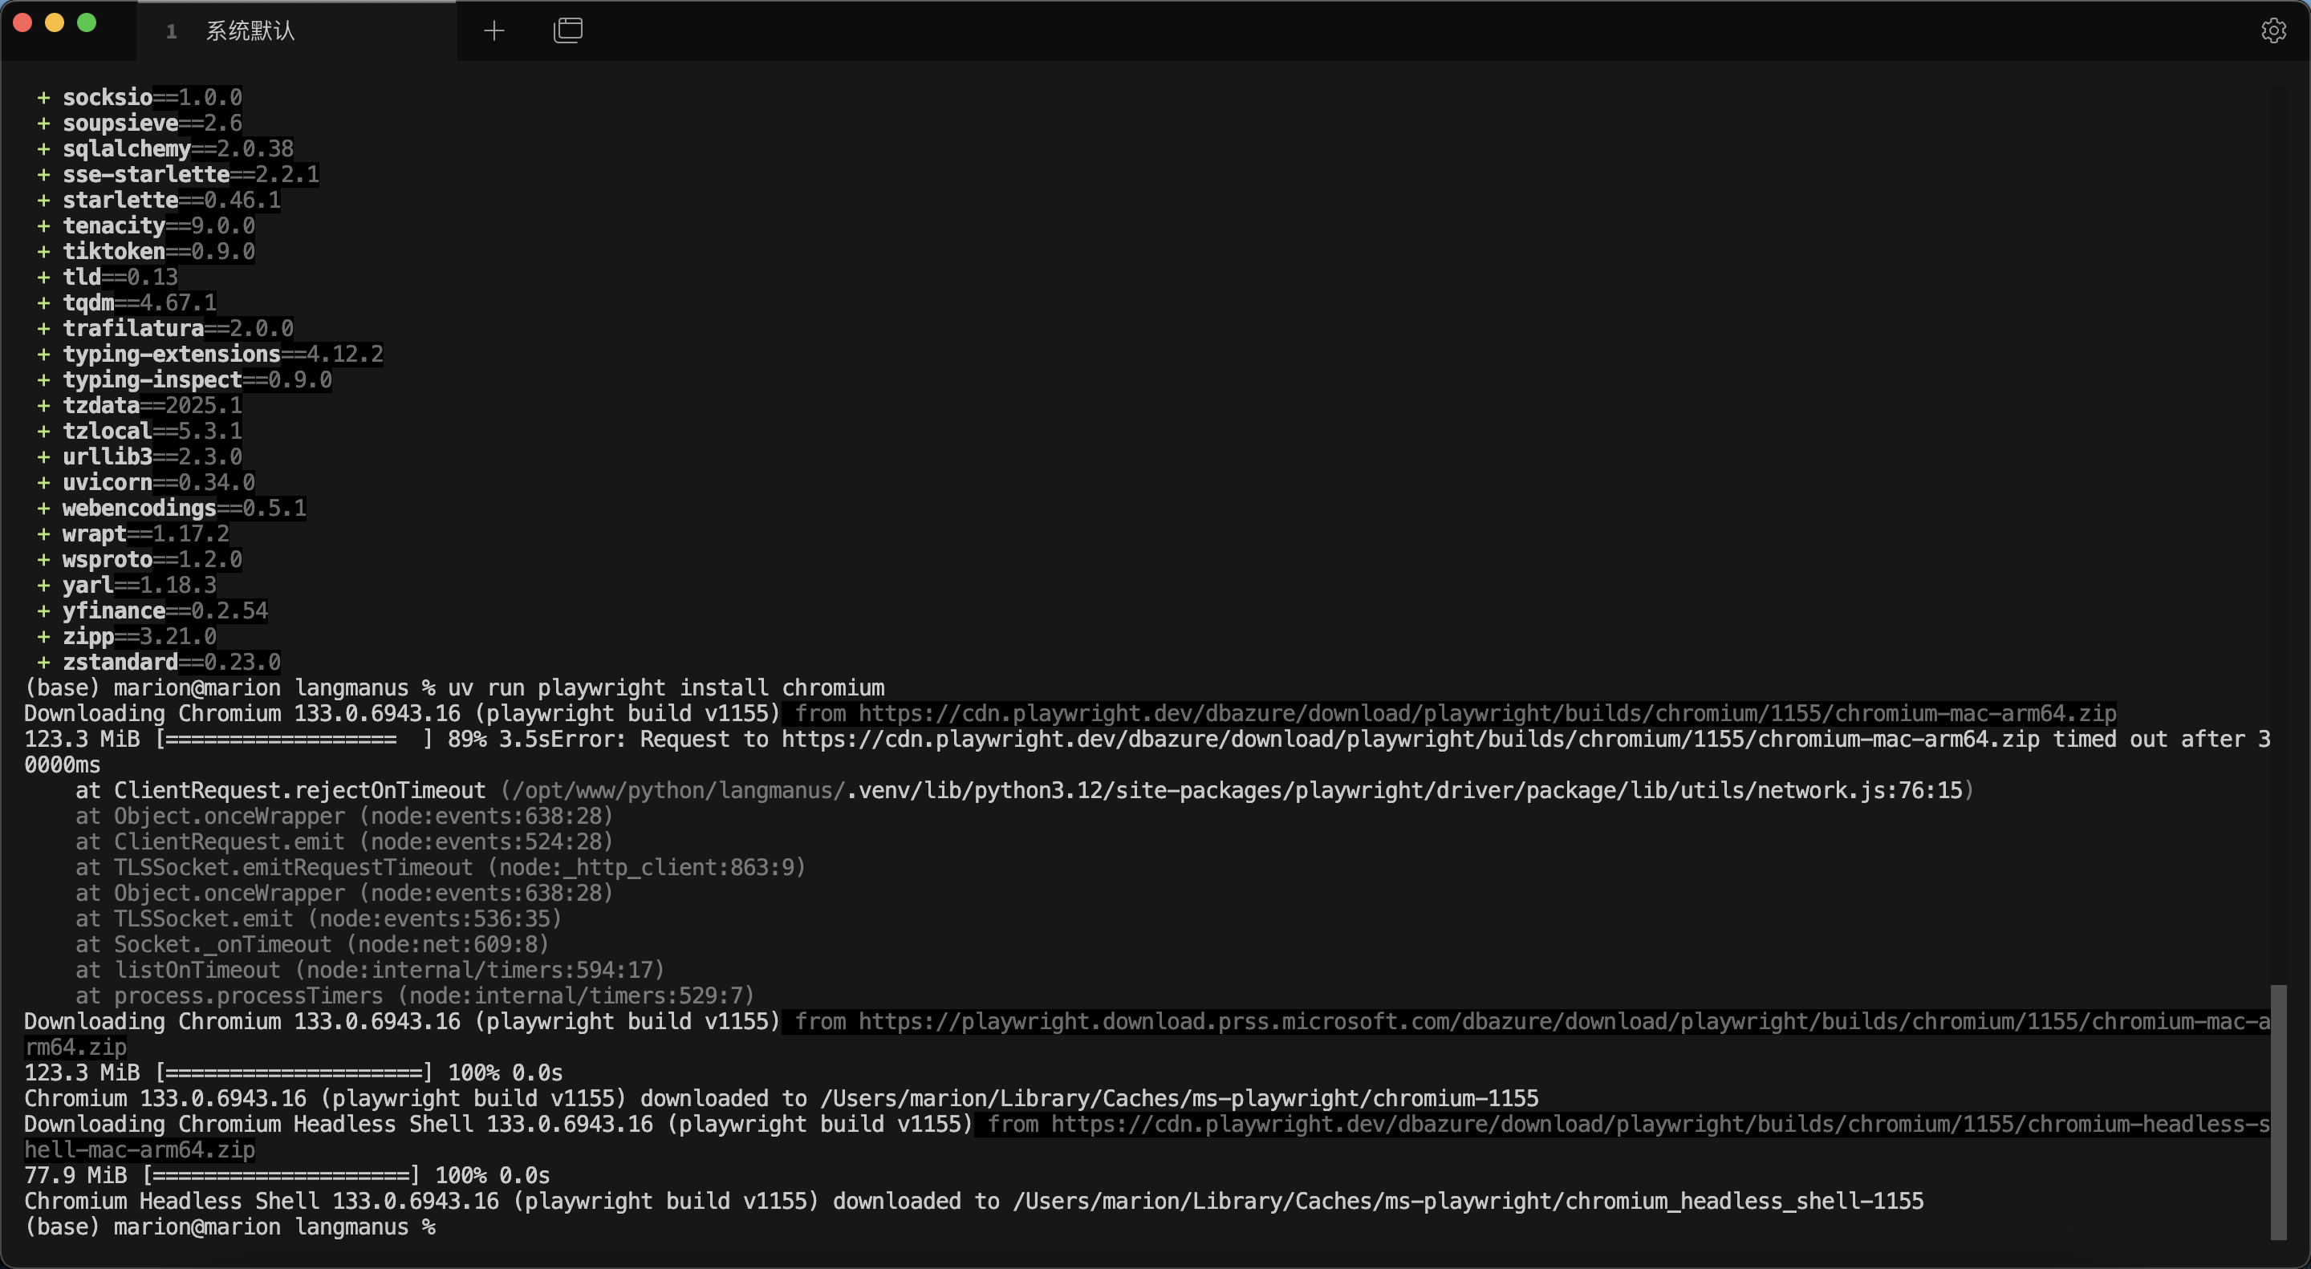Click tab number 1 label
Screen dimensions: 2311x1269
[x=172, y=32]
